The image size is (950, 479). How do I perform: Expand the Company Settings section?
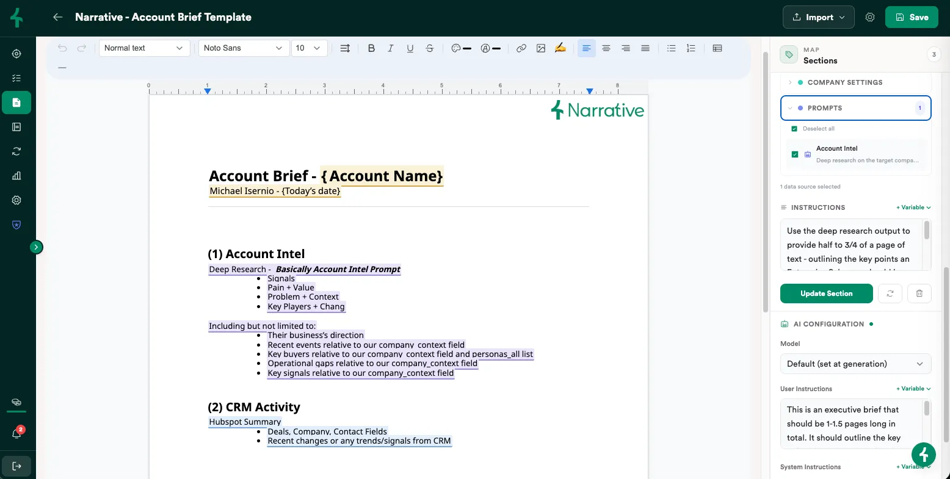(x=856, y=82)
